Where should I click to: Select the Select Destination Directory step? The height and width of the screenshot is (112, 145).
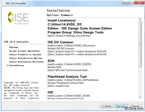27,62
